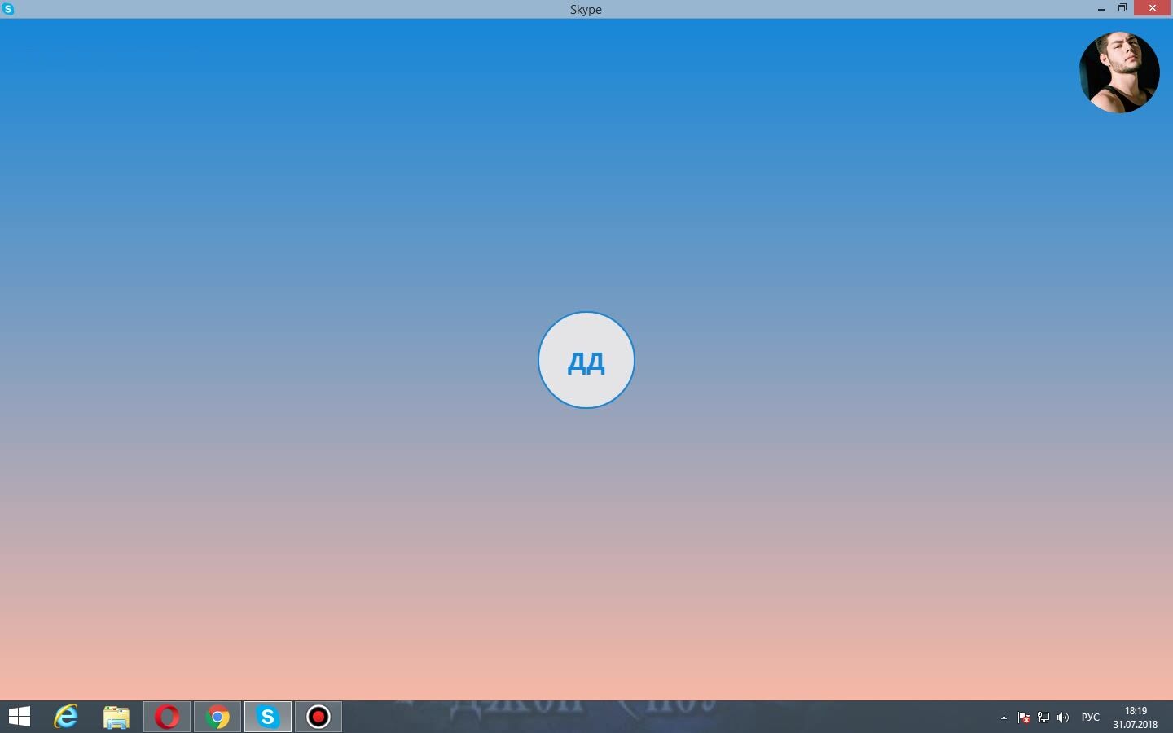
Task: Open the clock showing 18:19
Action: tap(1136, 718)
